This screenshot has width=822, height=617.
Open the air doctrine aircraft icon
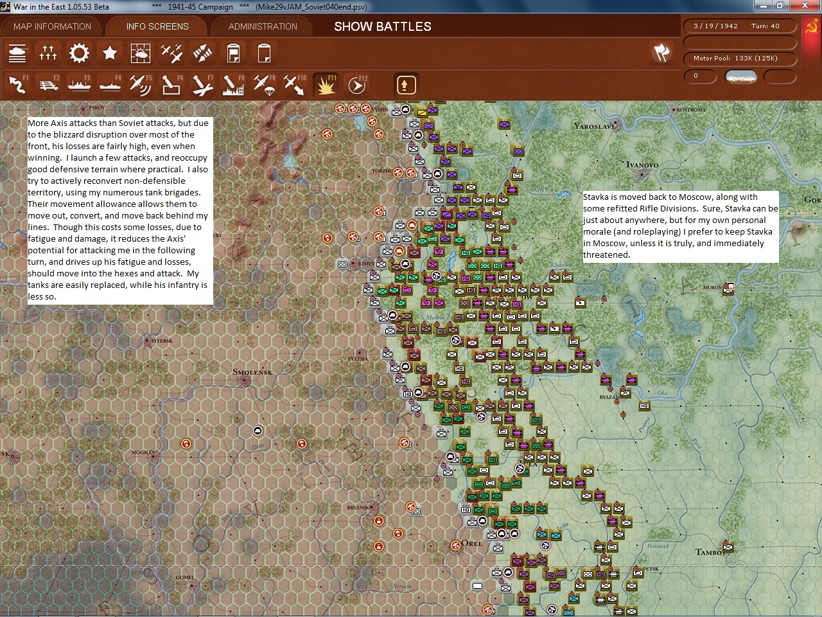(171, 53)
